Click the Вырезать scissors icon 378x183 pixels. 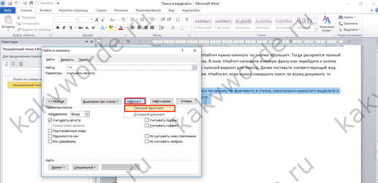pyautogui.click(x=19, y=17)
